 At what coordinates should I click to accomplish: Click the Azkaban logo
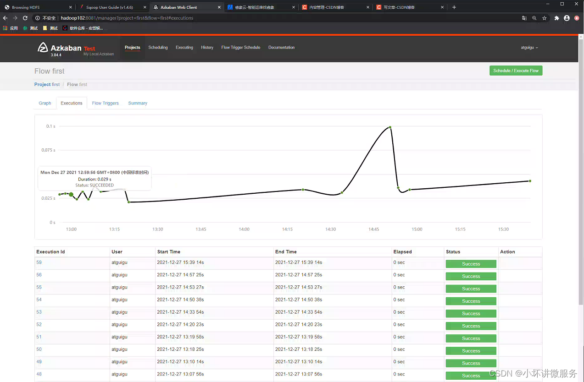(x=43, y=48)
